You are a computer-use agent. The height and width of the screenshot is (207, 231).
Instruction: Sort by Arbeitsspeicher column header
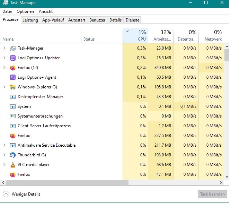coord(161,36)
